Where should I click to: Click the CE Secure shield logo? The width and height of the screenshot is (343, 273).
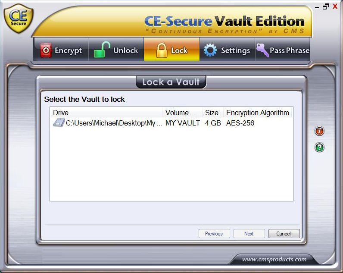pos(19,19)
